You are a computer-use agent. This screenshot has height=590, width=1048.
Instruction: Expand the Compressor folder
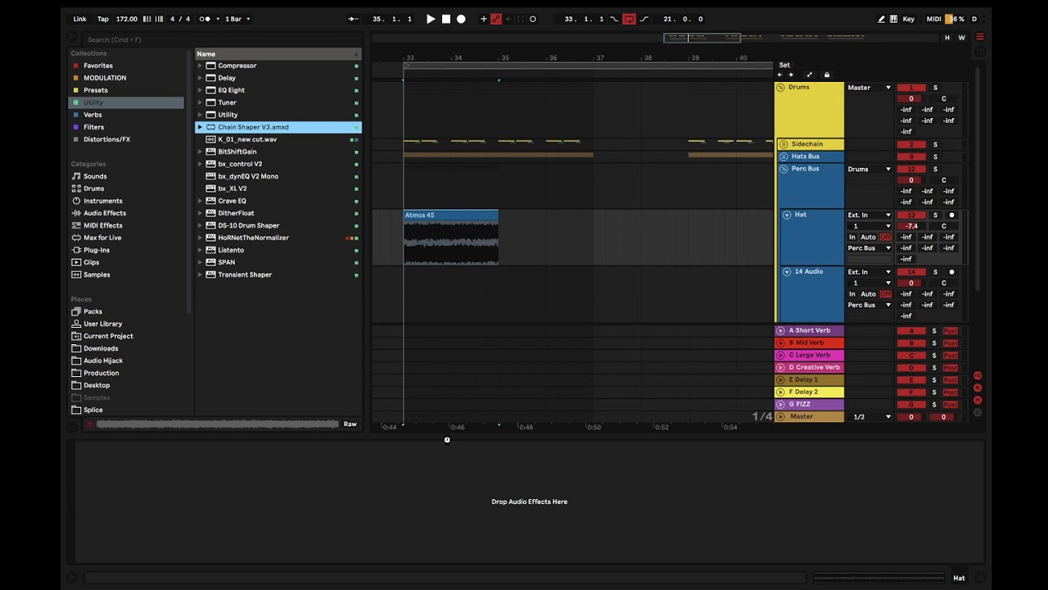tap(200, 66)
